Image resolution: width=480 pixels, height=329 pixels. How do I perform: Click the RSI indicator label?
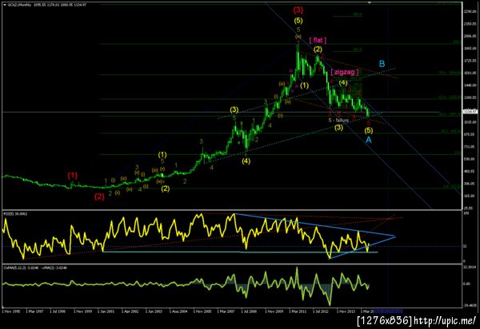(15, 214)
